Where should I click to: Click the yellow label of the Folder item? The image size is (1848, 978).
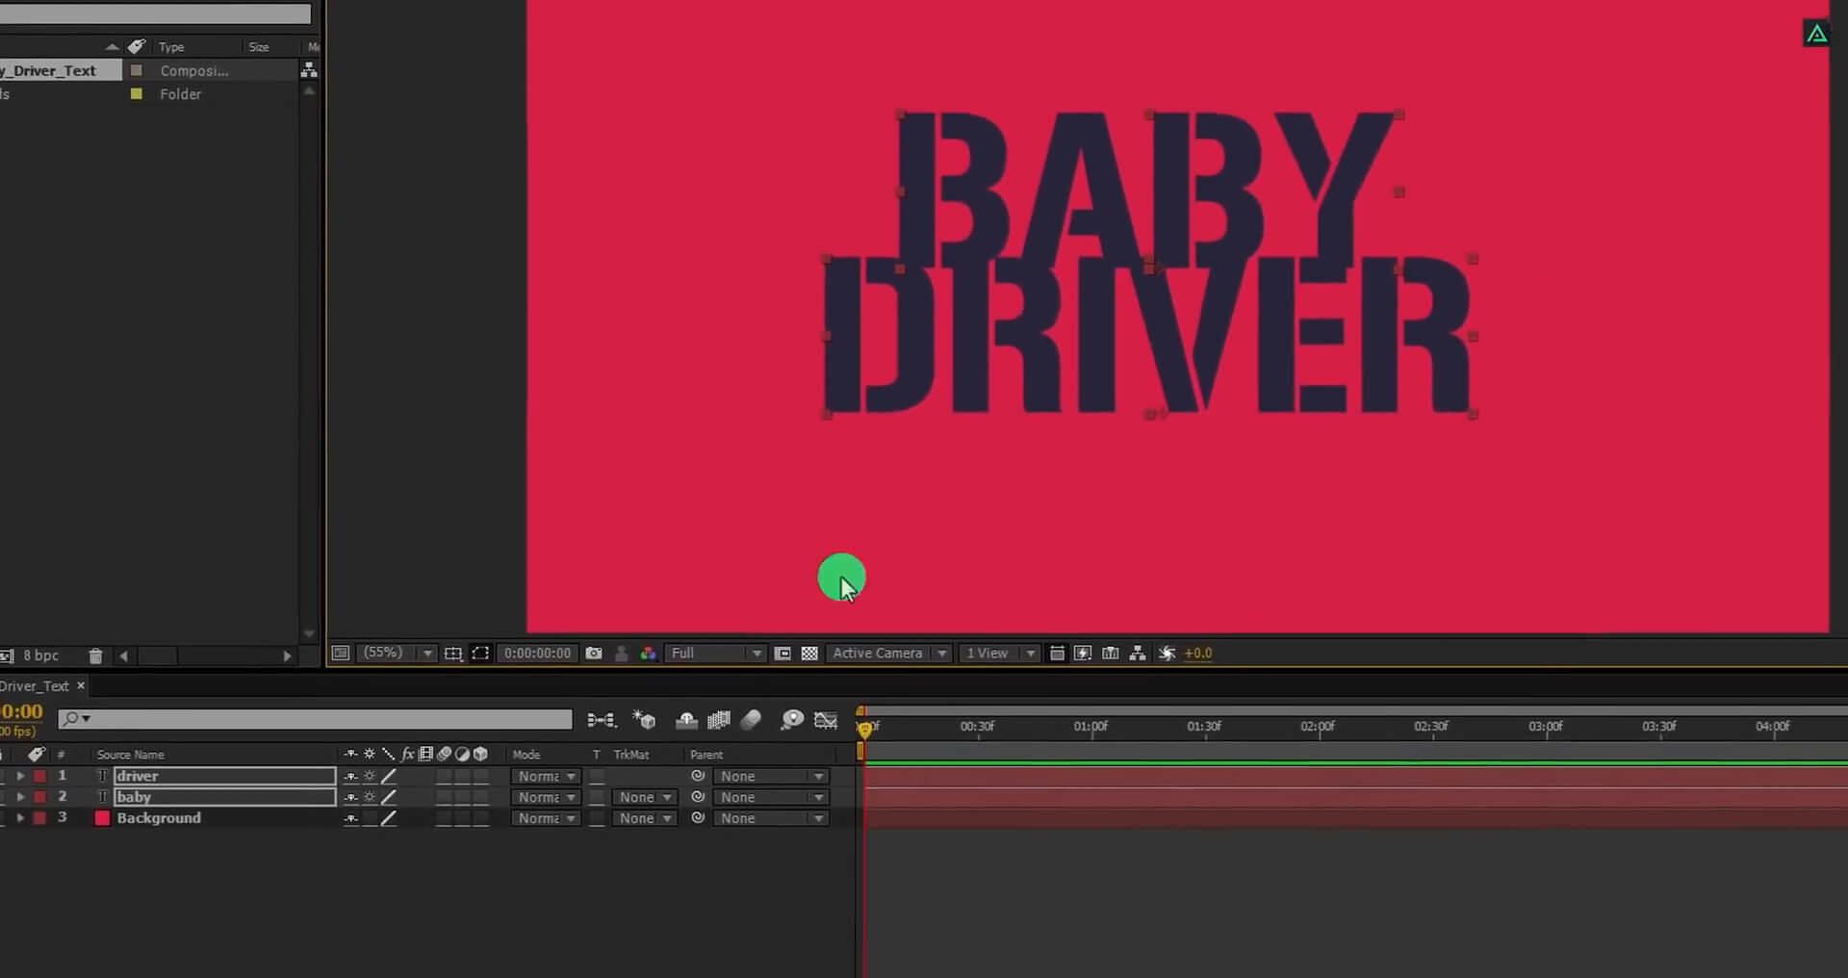137,93
